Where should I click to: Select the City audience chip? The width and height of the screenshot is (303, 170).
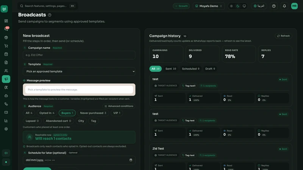pos(81,121)
